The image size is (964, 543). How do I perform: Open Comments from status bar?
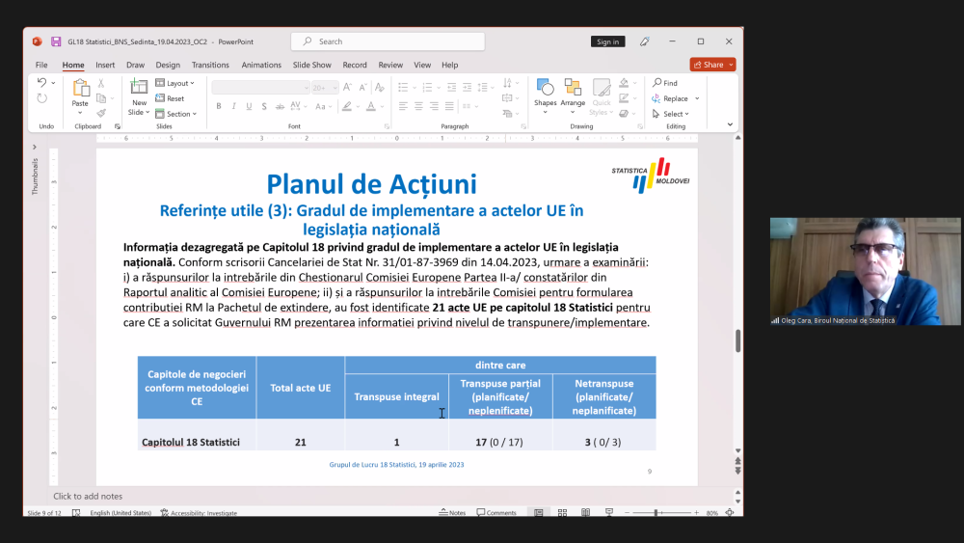coord(496,512)
